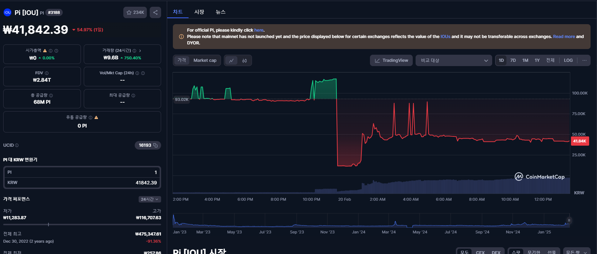Click the mini overview history chart
This screenshot has height=254, width=597.
coord(371,221)
